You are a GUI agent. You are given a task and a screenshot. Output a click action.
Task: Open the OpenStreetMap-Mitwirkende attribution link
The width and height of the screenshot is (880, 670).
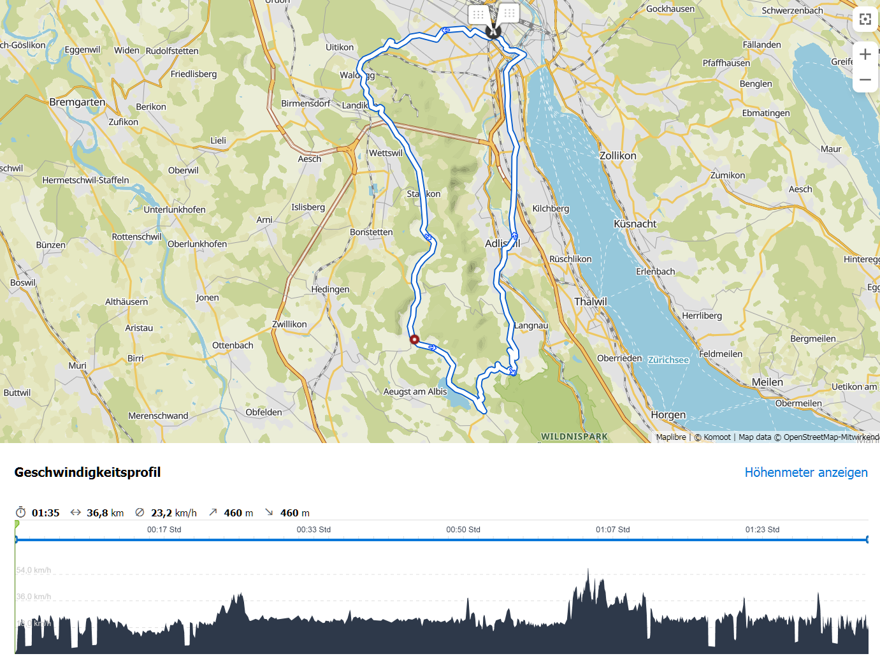coord(831,437)
